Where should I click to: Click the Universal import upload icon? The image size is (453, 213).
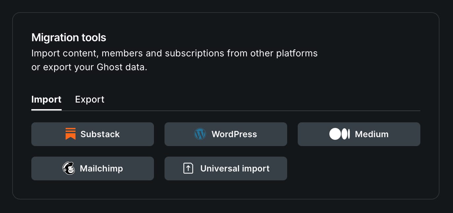(x=188, y=168)
